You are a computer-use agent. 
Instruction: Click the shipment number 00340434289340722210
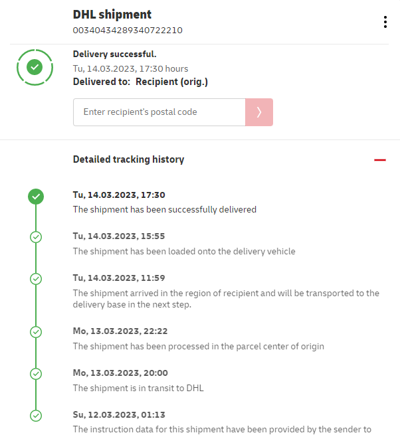point(128,30)
